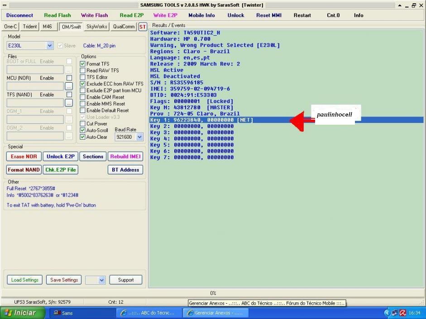Click the Rebuild IMEI button
Viewport: 426px width, 319px height.
[125, 156]
